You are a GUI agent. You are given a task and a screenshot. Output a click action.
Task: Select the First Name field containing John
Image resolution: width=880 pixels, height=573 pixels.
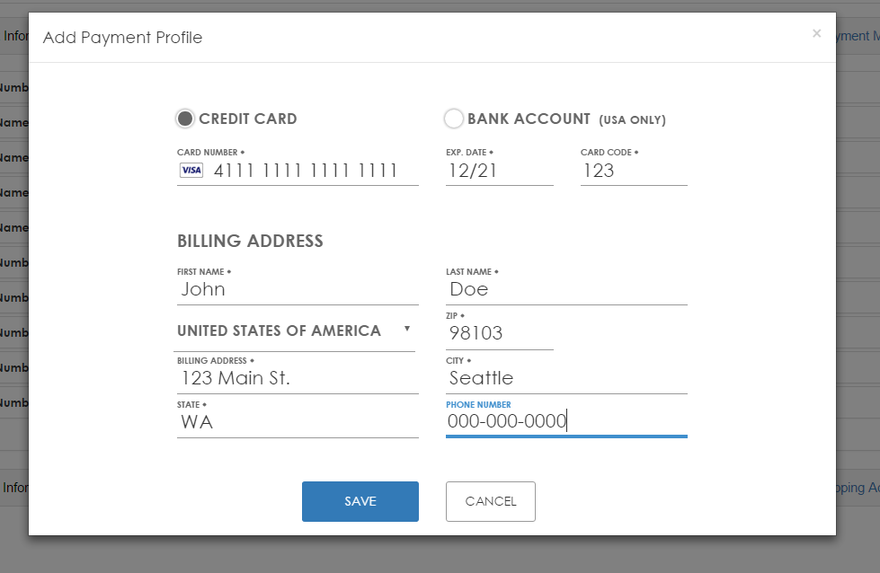[x=297, y=289]
